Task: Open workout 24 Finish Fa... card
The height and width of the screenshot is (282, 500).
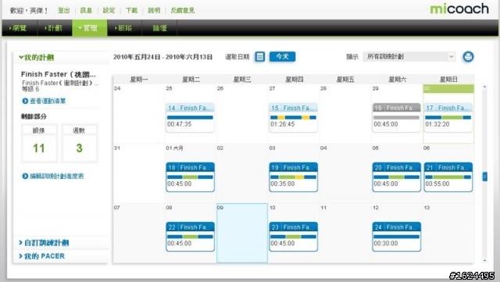Action: coord(397,237)
